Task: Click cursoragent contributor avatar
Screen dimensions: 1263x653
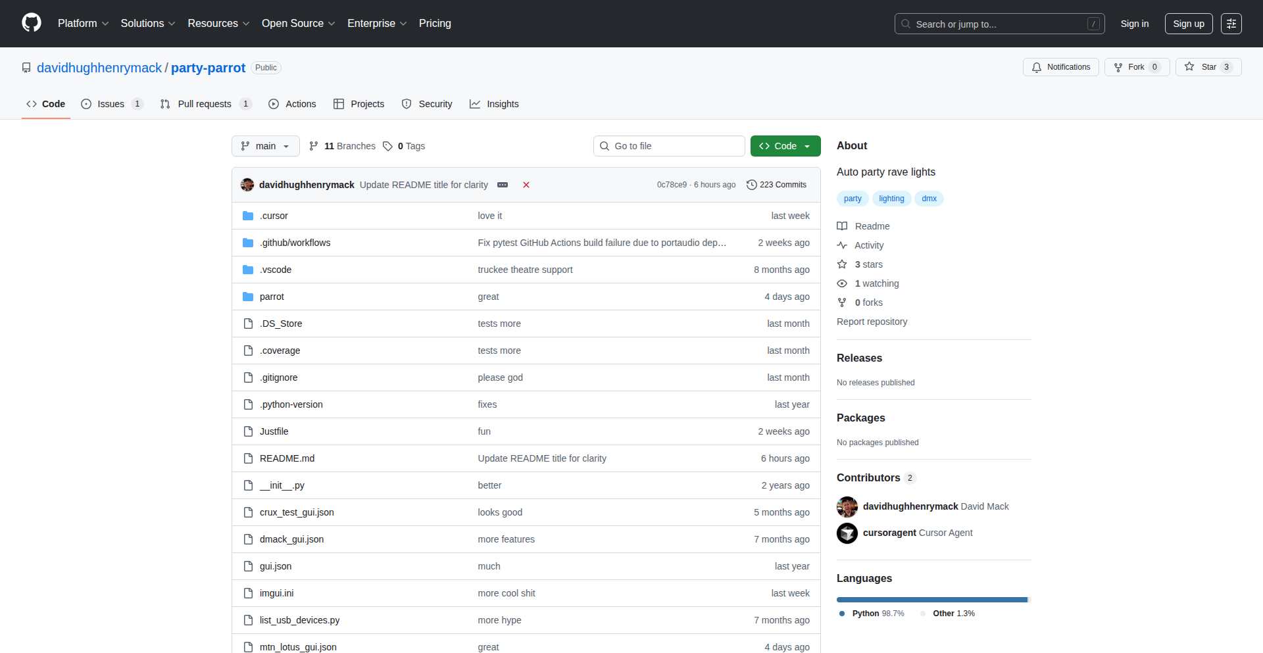Action: pyautogui.click(x=847, y=533)
